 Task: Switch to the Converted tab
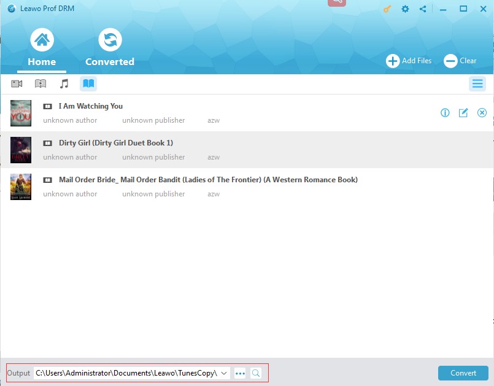(110, 47)
